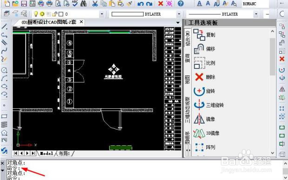
Task: Open the linetype BYLAYER dropdown
Action: click(256, 14)
